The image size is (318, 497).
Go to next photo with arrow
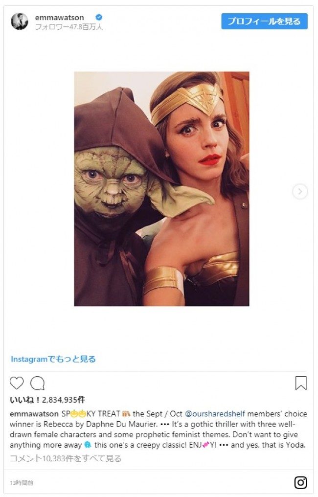pyautogui.click(x=299, y=191)
